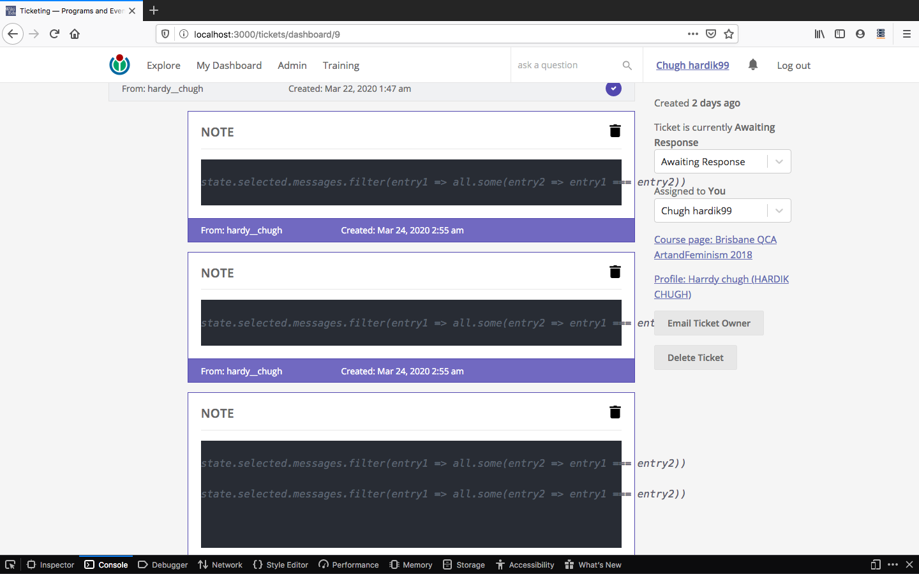Viewport: 919px width, 574px height.
Task: Open page actions three-dot menu
Action: click(692, 34)
